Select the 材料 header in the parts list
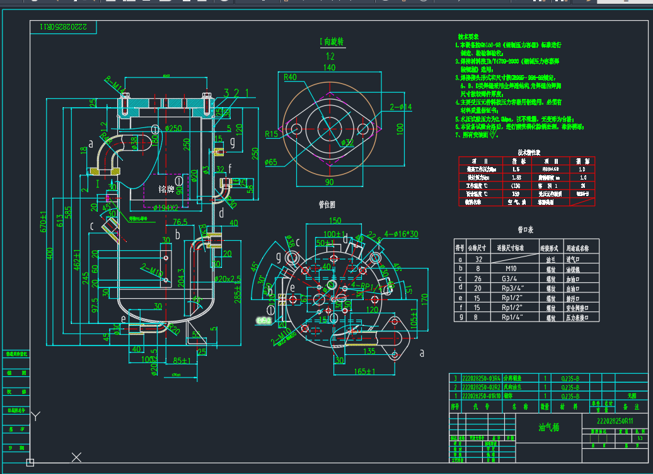 569,407
